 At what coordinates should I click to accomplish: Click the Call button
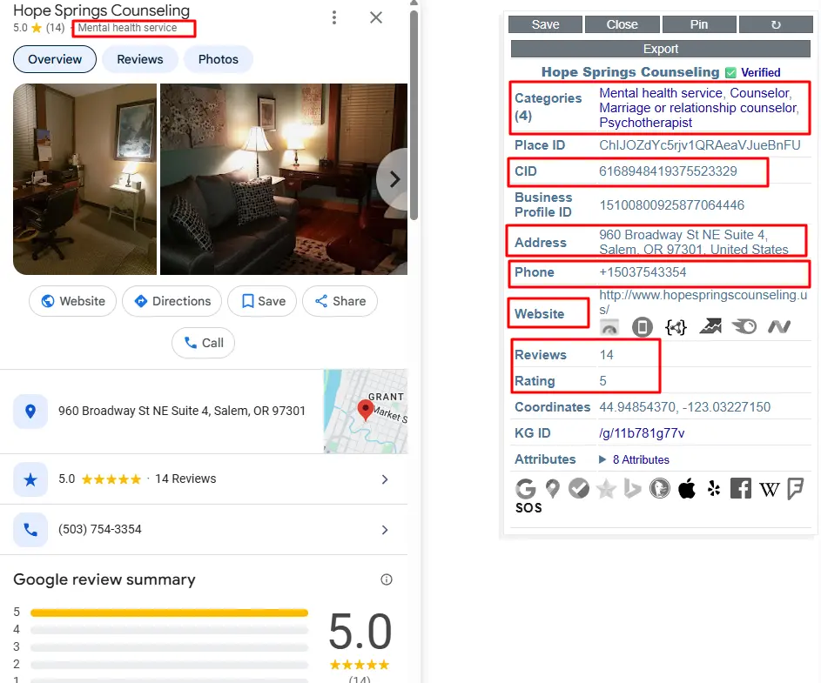tap(203, 343)
